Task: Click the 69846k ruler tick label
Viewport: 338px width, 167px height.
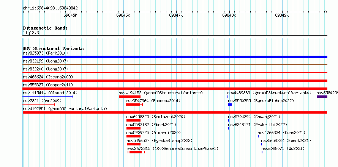Action: coord(123,15)
